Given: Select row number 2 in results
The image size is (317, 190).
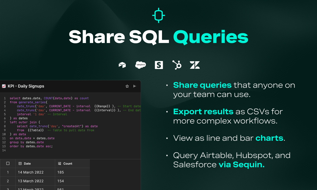Looking at the screenshot, I should pos(8,181).
